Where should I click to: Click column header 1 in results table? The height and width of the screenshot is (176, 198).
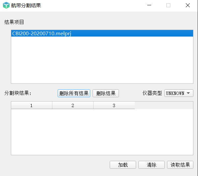[x=32, y=105]
